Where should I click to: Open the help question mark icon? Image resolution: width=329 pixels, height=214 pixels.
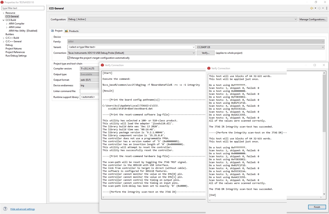pyautogui.click(x=5, y=209)
